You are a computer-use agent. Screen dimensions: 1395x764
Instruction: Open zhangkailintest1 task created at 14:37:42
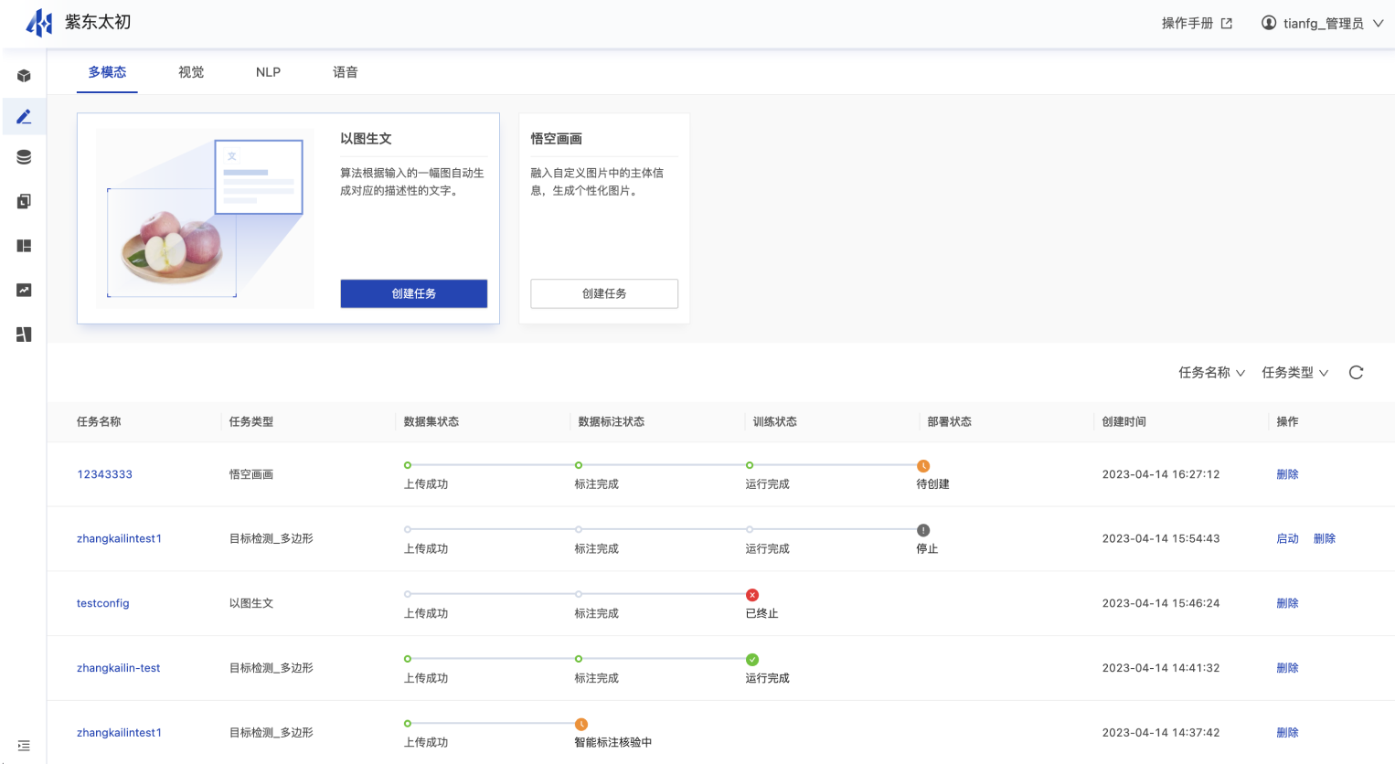click(119, 733)
